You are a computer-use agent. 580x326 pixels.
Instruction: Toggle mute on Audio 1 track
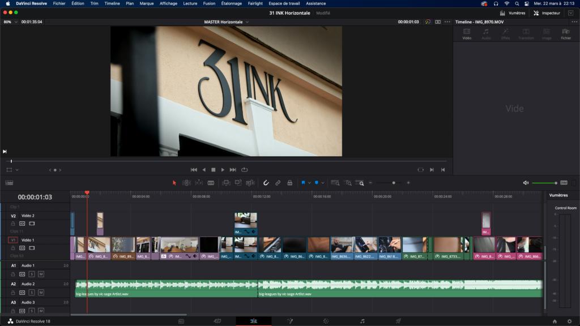pos(41,274)
